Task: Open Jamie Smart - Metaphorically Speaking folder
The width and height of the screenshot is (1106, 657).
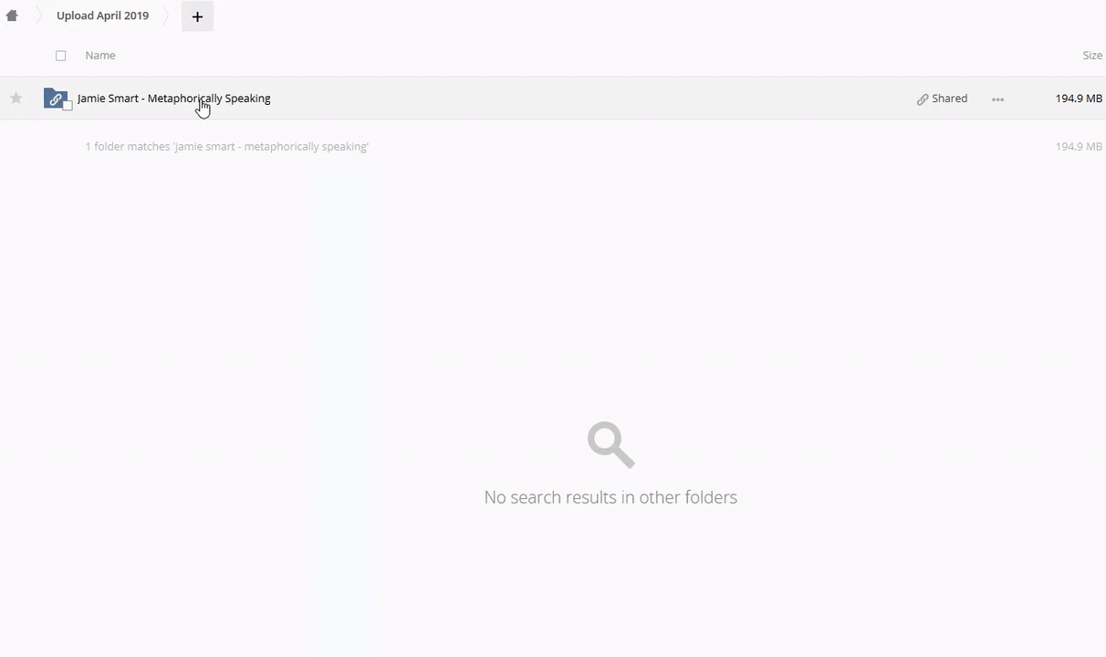Action: (173, 99)
